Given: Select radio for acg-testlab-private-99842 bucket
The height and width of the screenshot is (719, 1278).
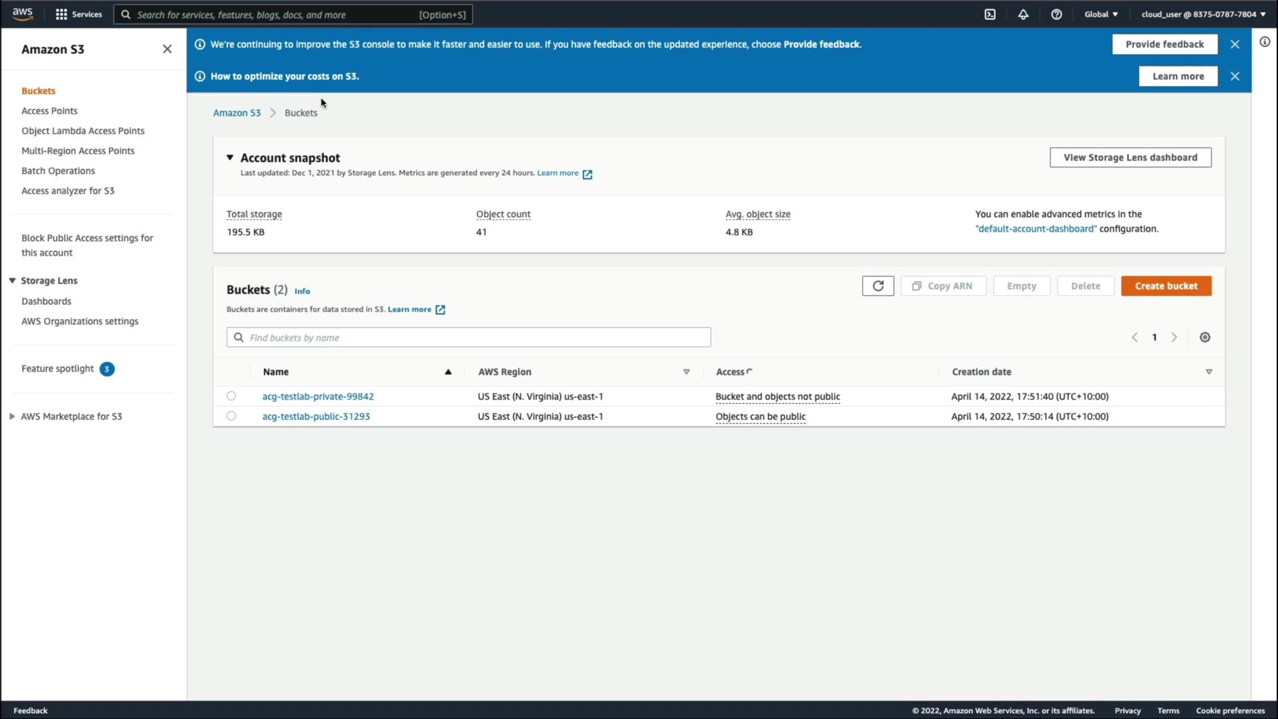Looking at the screenshot, I should 231,396.
